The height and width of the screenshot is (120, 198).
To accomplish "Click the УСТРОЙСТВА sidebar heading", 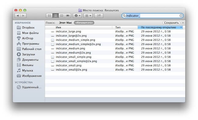I will 24,82.
